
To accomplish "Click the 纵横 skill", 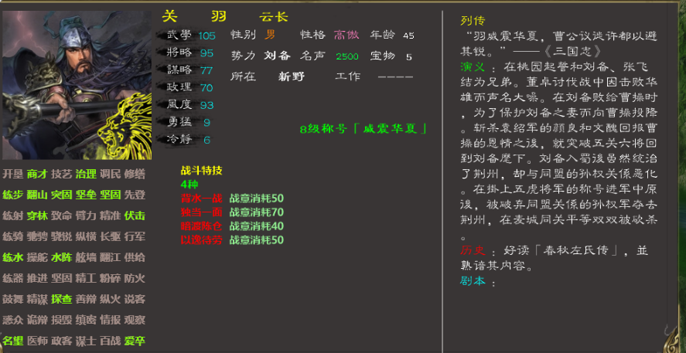I will coord(86,237).
